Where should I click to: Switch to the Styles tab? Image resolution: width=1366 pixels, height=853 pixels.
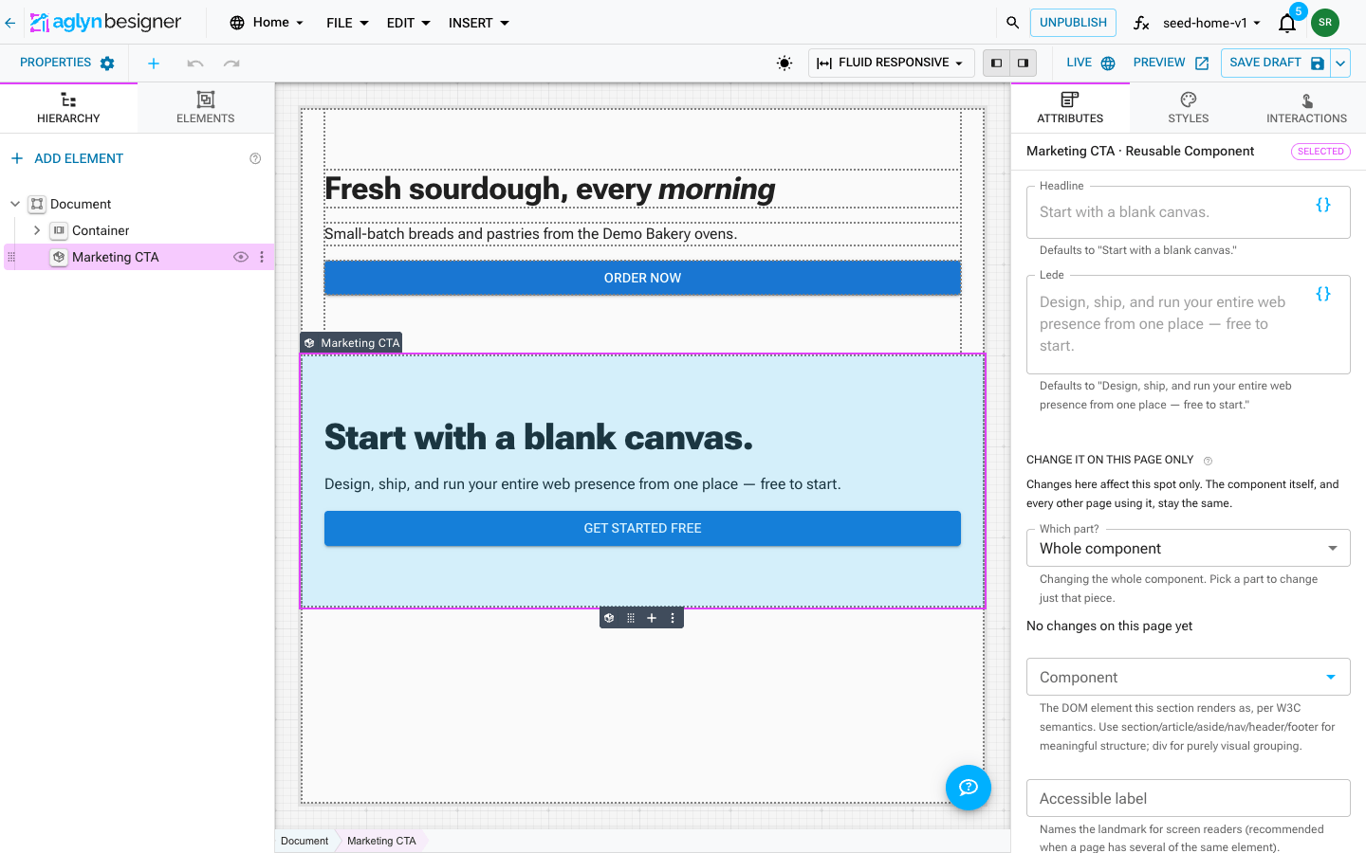[1189, 107]
